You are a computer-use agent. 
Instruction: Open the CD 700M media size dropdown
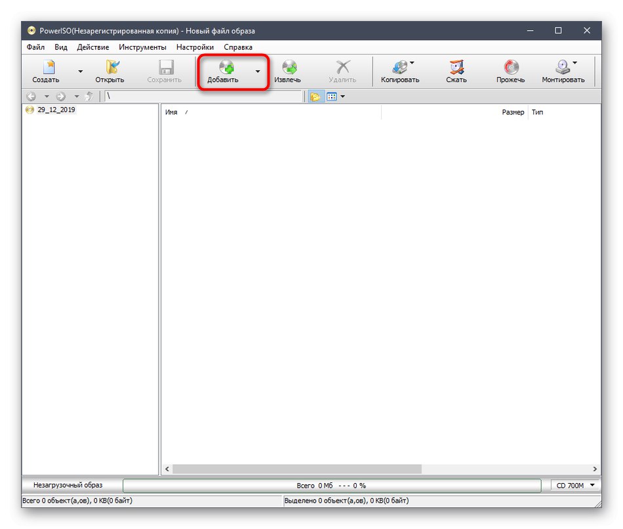(x=575, y=485)
